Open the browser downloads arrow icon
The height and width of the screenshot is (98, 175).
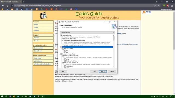click(x=172, y=6)
